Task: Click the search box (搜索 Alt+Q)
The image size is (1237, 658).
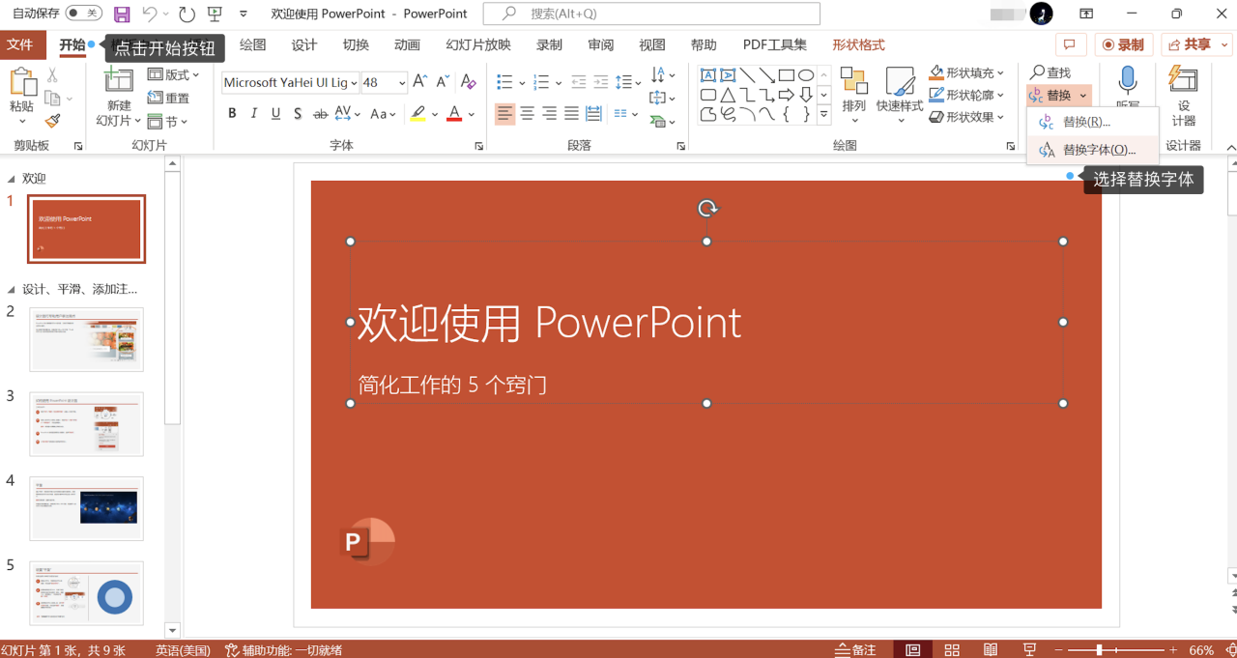Action: click(x=651, y=14)
